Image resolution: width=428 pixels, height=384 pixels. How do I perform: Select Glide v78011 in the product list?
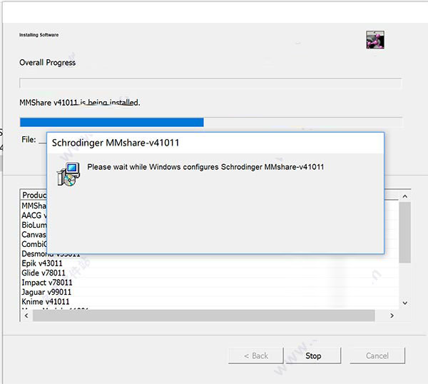click(44, 273)
